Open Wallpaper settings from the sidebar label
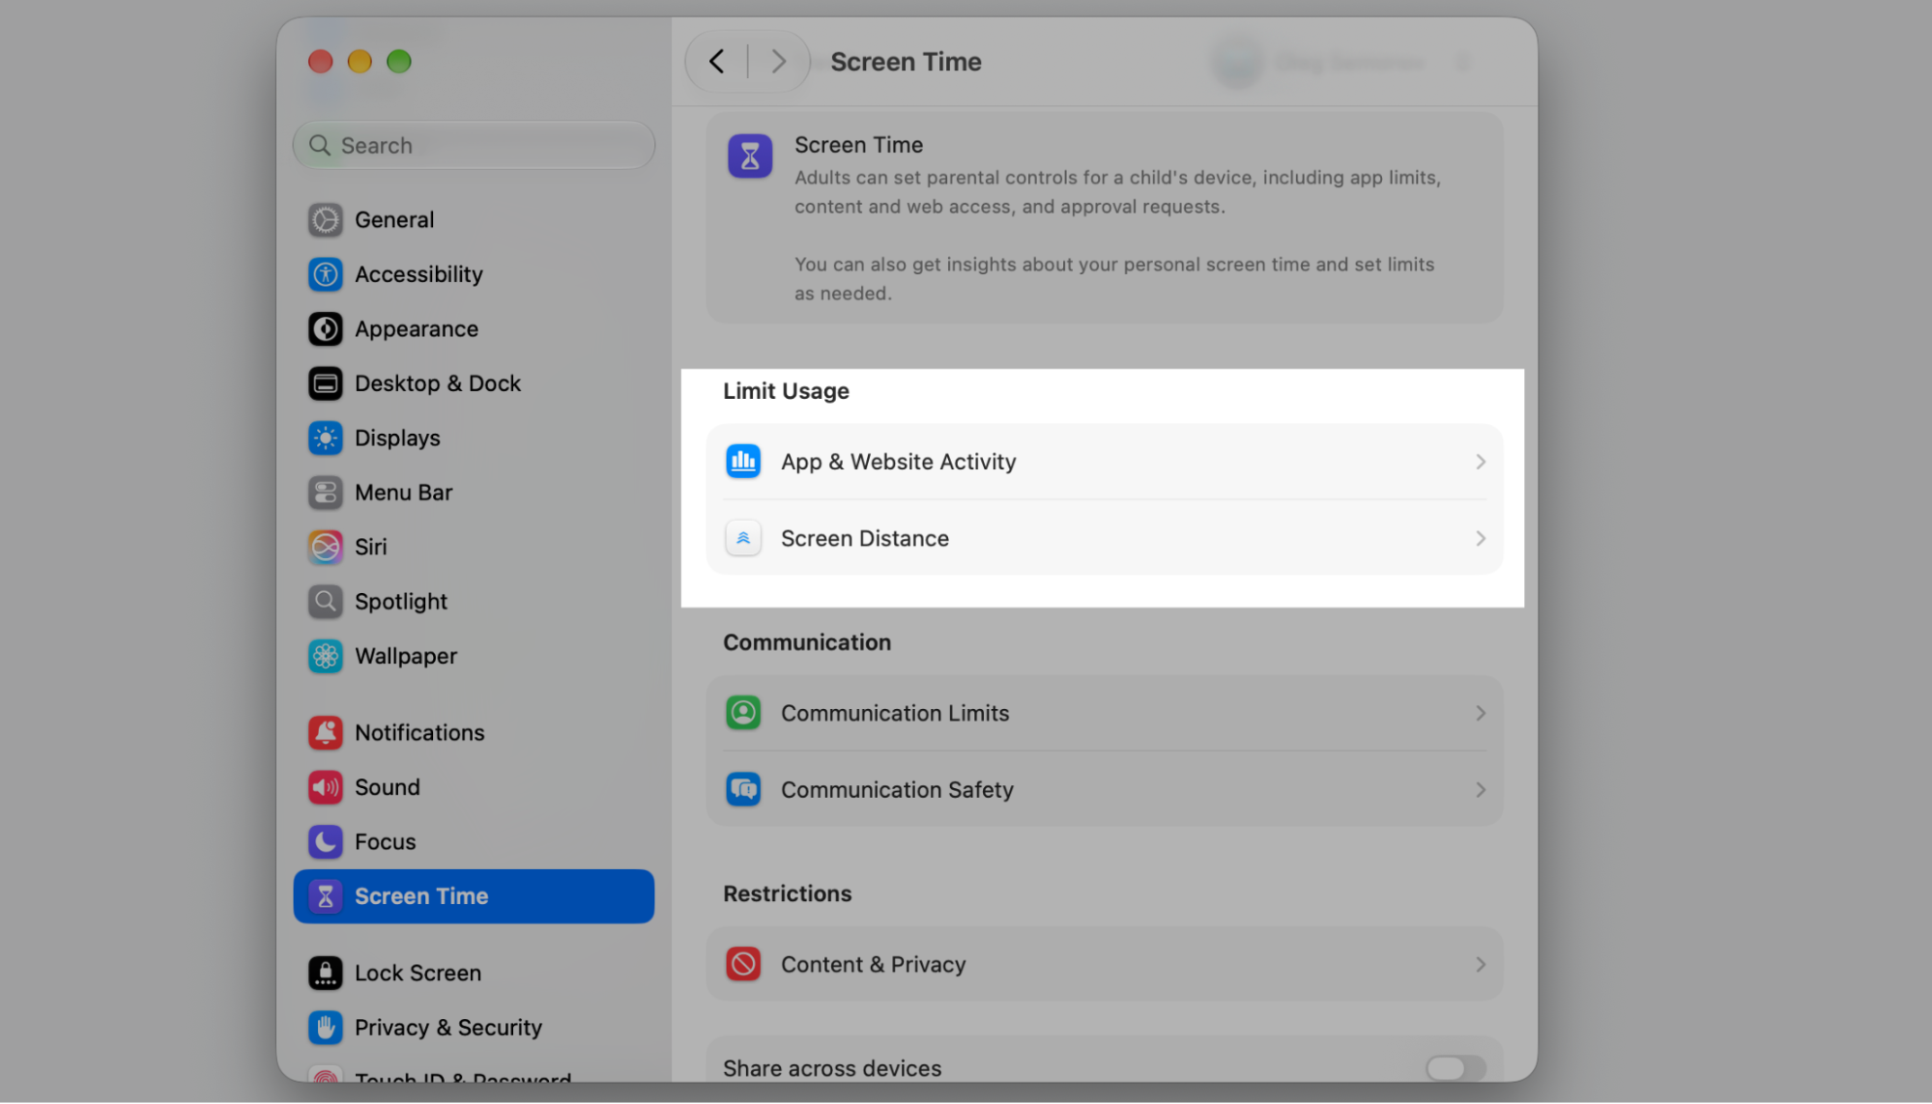 coord(406,656)
